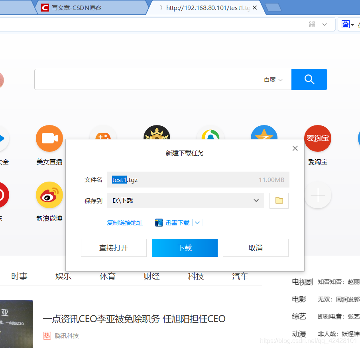Screen dimensions: 360x348
Task: Click the 电视剧 category link
Action: pyautogui.click(x=302, y=282)
